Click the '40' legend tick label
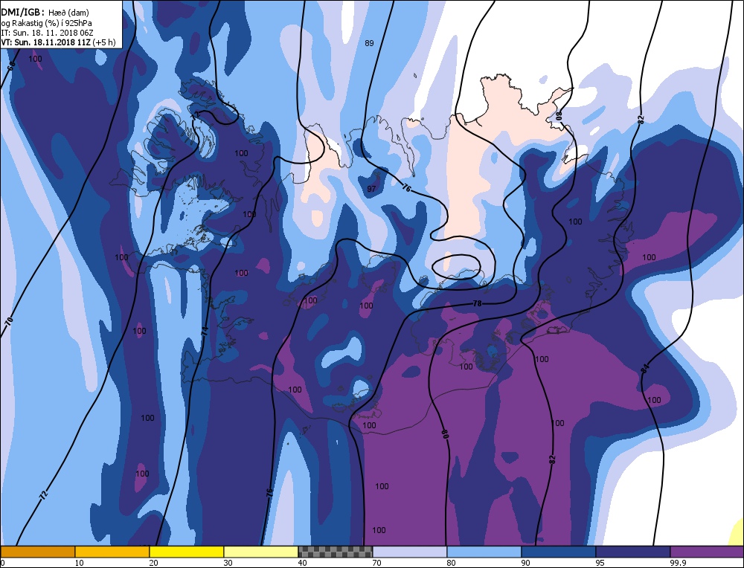 (302, 563)
